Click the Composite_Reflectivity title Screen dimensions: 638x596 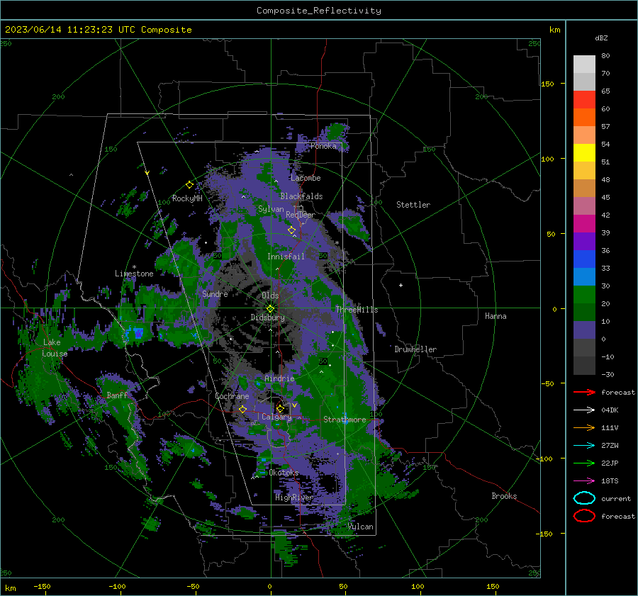tap(319, 11)
